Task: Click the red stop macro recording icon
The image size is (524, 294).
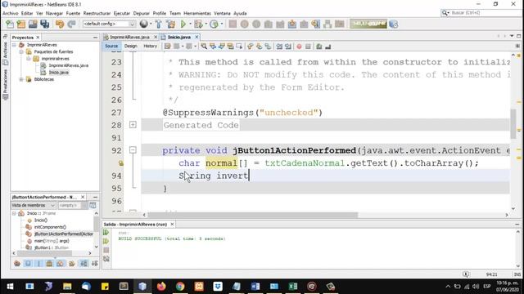Action: tap(299, 47)
